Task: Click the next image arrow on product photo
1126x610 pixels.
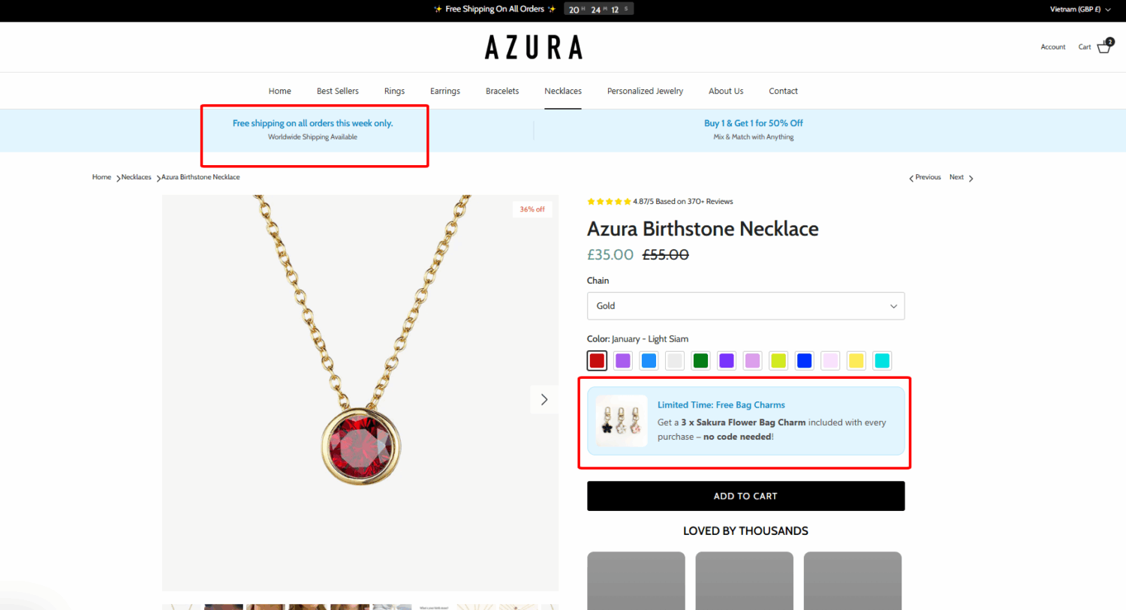Action: [x=544, y=400]
